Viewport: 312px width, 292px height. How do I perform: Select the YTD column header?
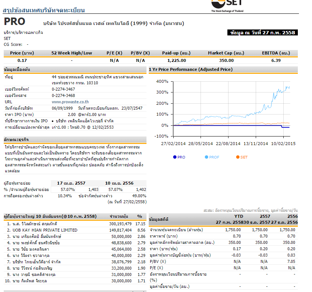point(239,216)
